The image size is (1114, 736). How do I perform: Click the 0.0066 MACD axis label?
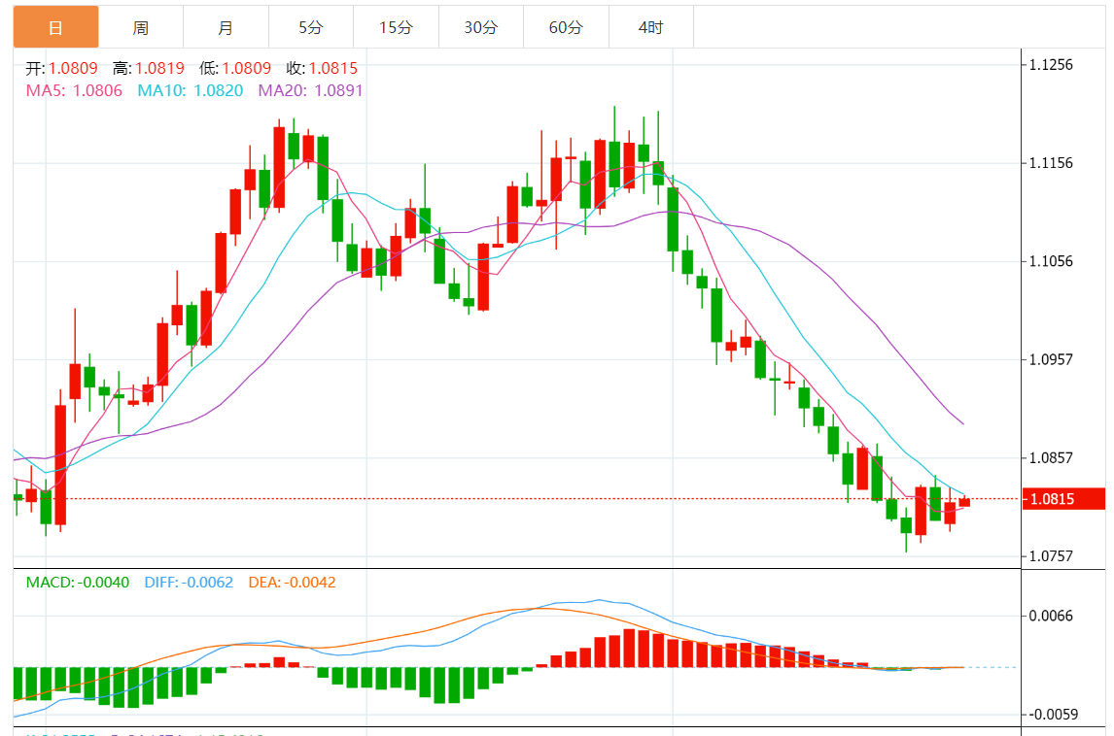1051,616
